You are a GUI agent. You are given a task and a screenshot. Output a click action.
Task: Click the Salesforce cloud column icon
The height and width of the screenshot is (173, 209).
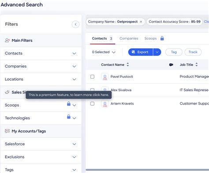171,65
